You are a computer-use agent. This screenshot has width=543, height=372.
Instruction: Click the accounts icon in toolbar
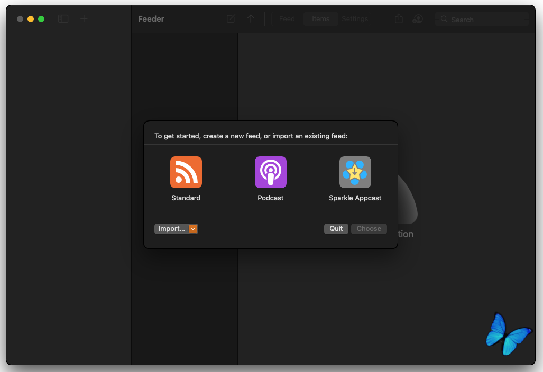(x=418, y=18)
